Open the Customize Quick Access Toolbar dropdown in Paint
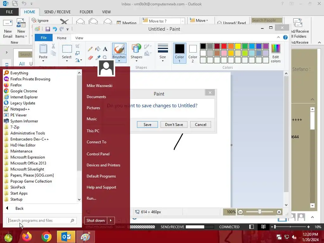324x243 pixels. pyautogui.click(x=68, y=29)
